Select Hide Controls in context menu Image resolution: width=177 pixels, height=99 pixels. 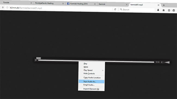point(91,74)
